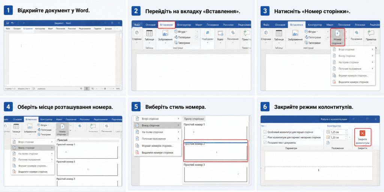Image resolution: width=384 pixels, height=192 pixels.
Task: Click zoom in plus in step 1 status bar
Action: click(x=113, y=88)
